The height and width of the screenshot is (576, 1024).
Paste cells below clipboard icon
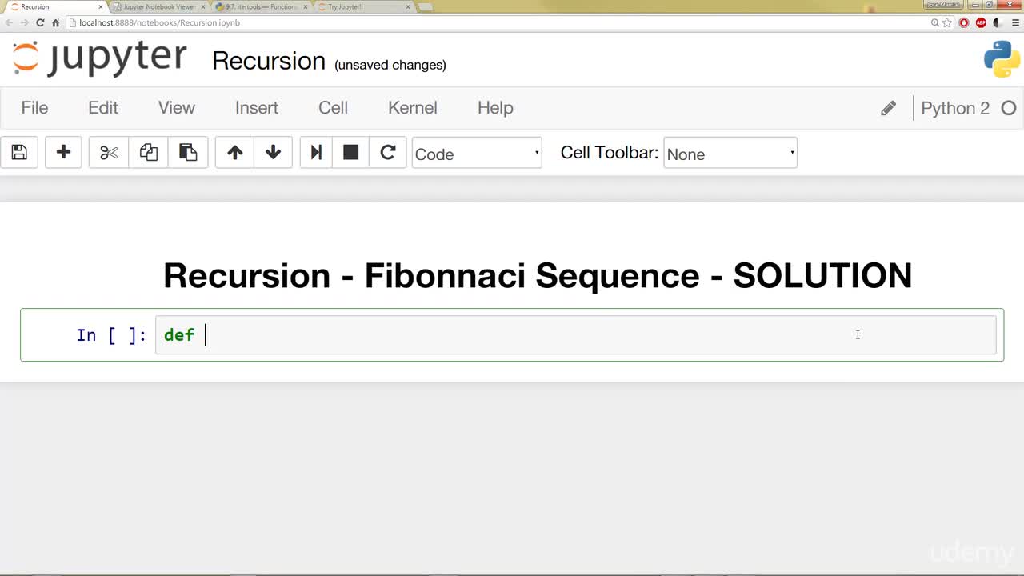click(x=188, y=152)
